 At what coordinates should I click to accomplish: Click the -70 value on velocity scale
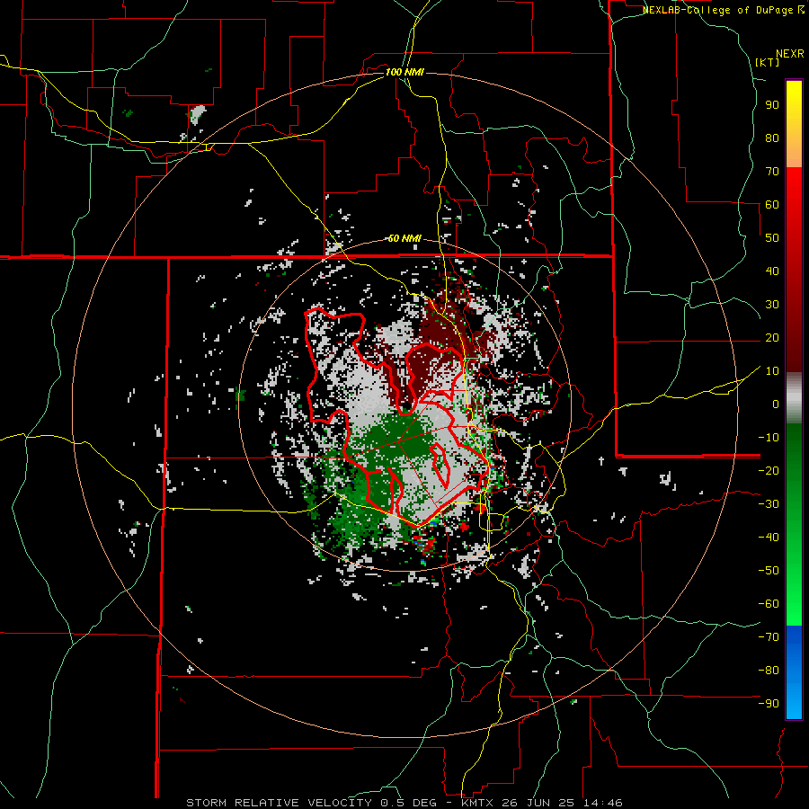click(x=769, y=637)
